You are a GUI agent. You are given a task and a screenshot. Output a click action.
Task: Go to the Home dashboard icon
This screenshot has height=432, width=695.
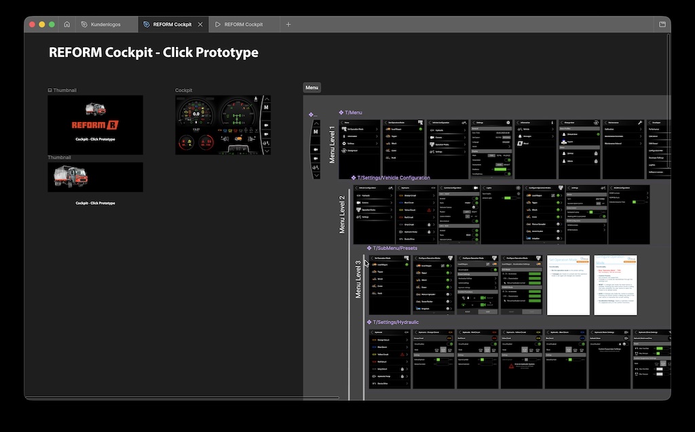67,24
